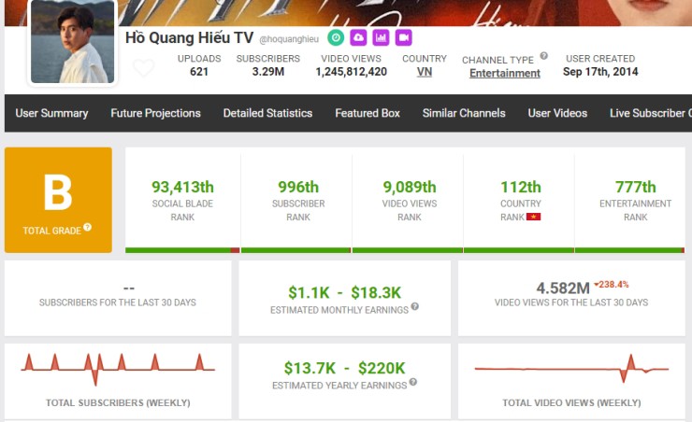Image resolution: width=692 pixels, height=422 pixels.
Task: Click the help icon next to Channel Type
Action: pos(544,56)
